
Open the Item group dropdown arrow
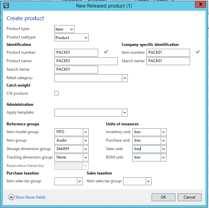[85, 141]
